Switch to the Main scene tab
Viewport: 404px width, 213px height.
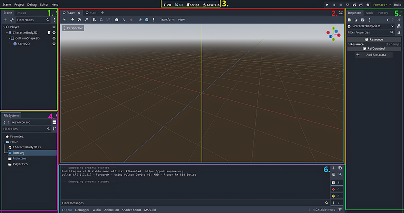coord(91,13)
